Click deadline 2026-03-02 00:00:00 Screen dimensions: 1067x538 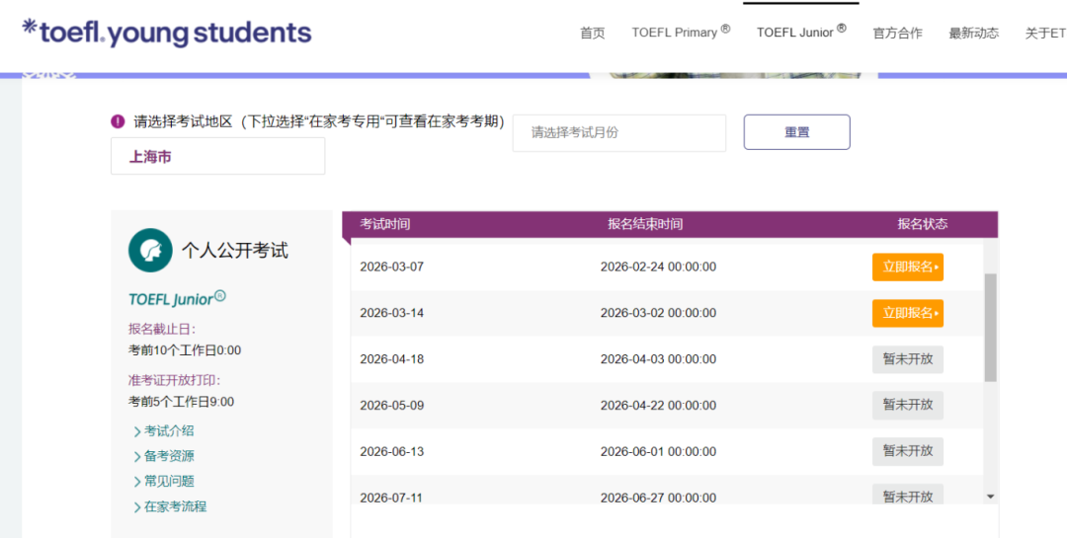click(x=658, y=313)
